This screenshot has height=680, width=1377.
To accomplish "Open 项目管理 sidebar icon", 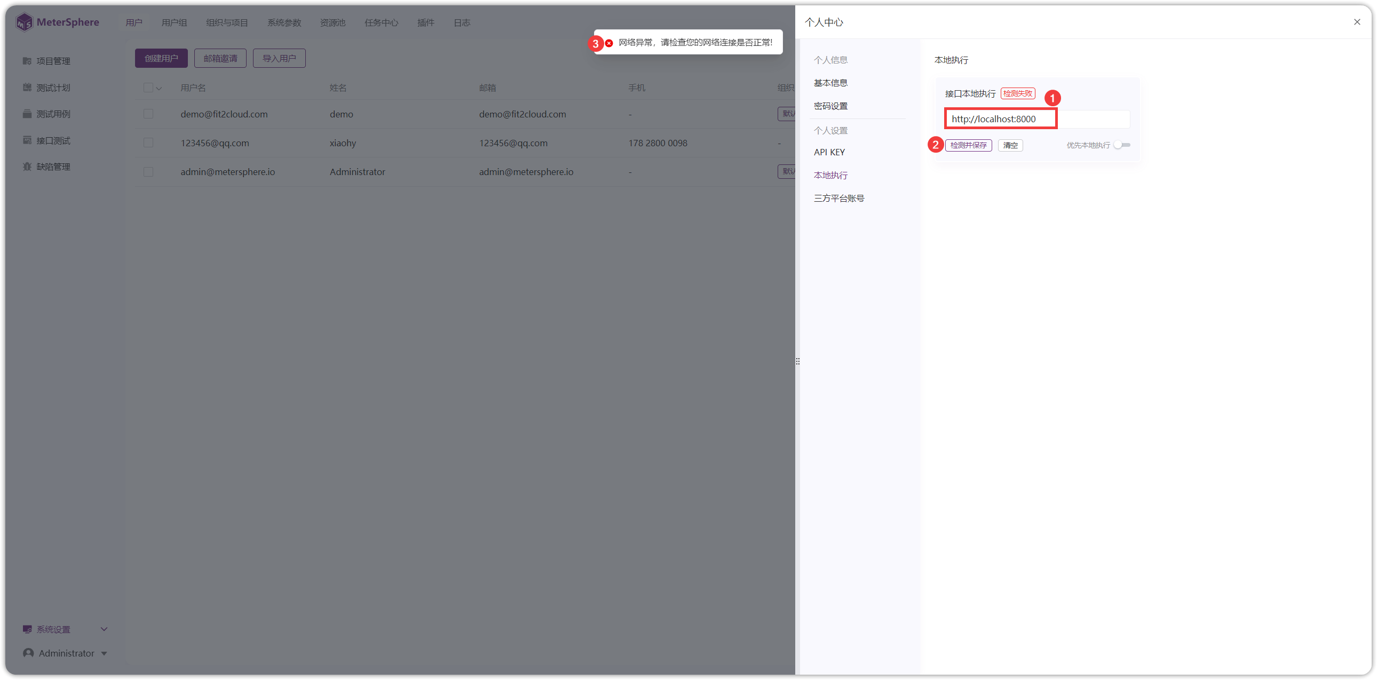I will pos(27,61).
